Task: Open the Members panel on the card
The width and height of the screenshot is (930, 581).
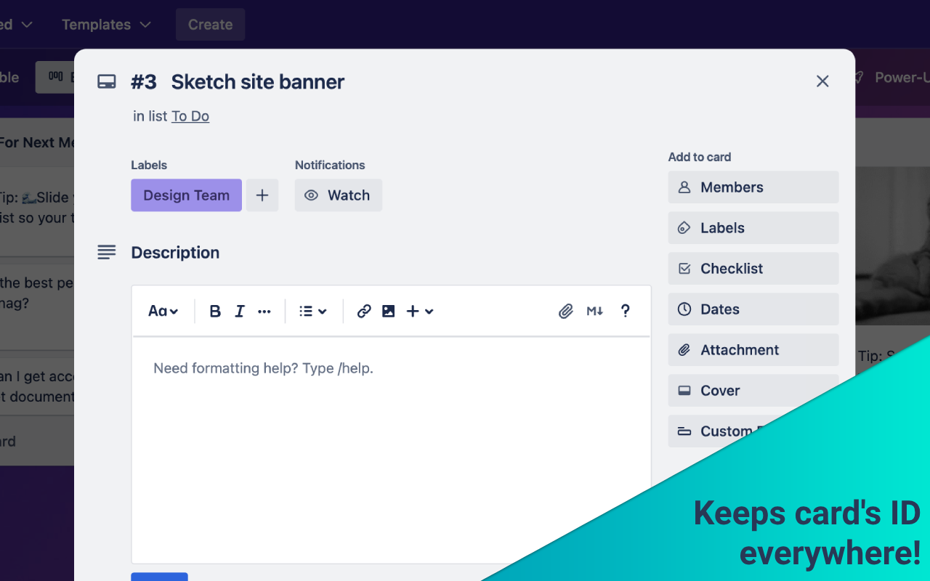Action: [x=753, y=187]
